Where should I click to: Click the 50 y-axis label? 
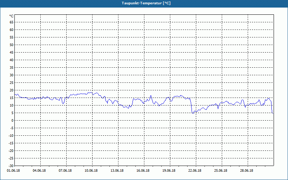click(12, 45)
